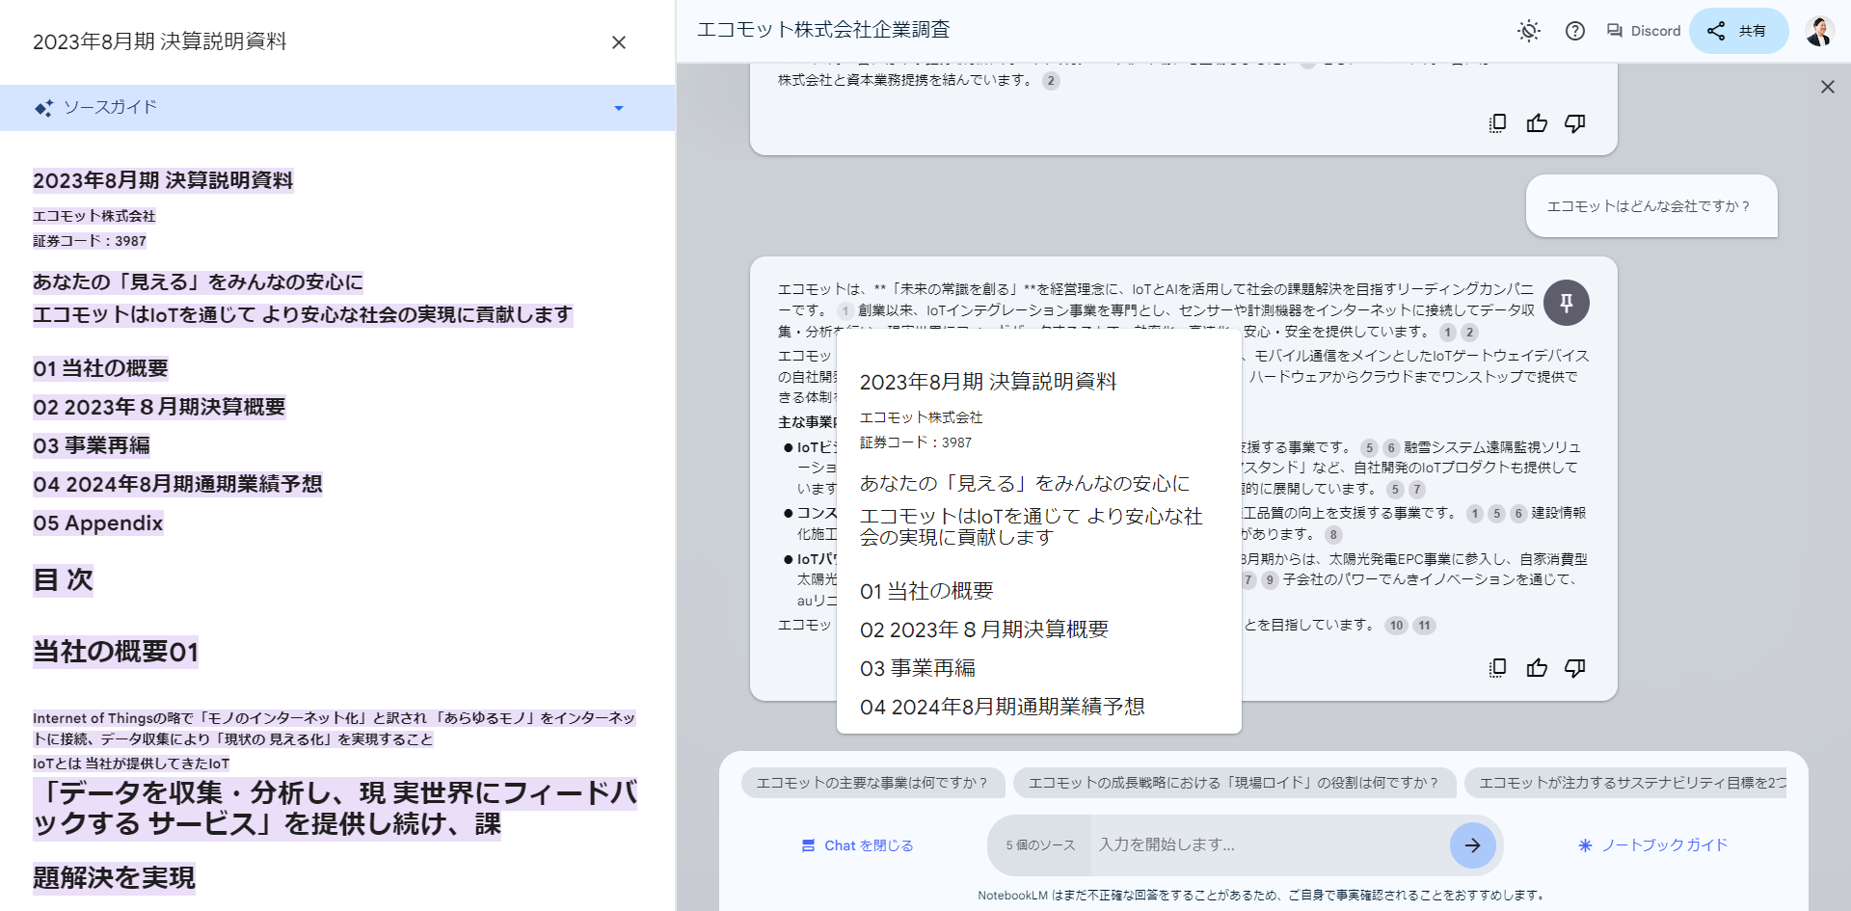Copy the first response about 資本業務提携
The width and height of the screenshot is (1851, 911).
point(1497,123)
